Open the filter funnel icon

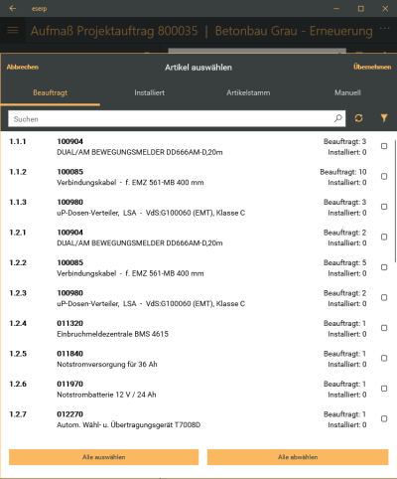(384, 118)
